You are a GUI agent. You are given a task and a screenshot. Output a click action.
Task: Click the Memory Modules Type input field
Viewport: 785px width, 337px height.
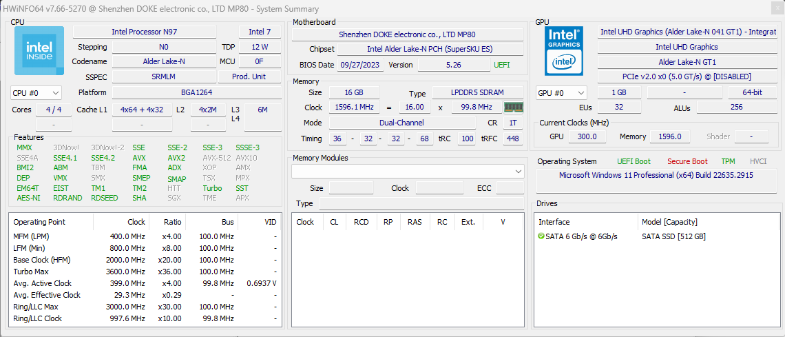[x=421, y=203]
